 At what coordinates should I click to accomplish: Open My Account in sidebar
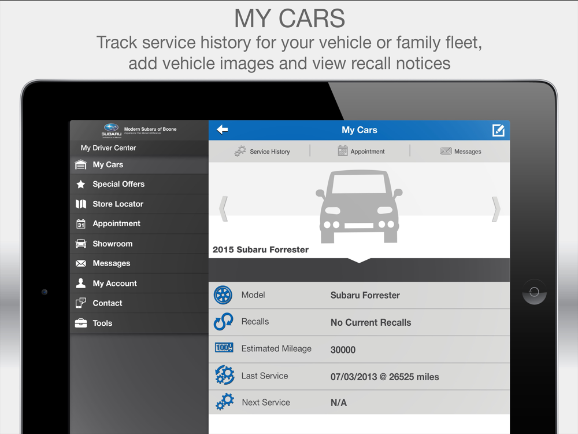coord(139,284)
